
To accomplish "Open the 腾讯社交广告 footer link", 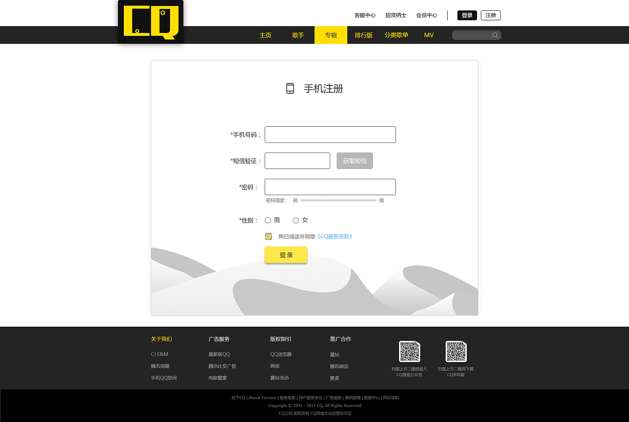I will click(x=222, y=366).
